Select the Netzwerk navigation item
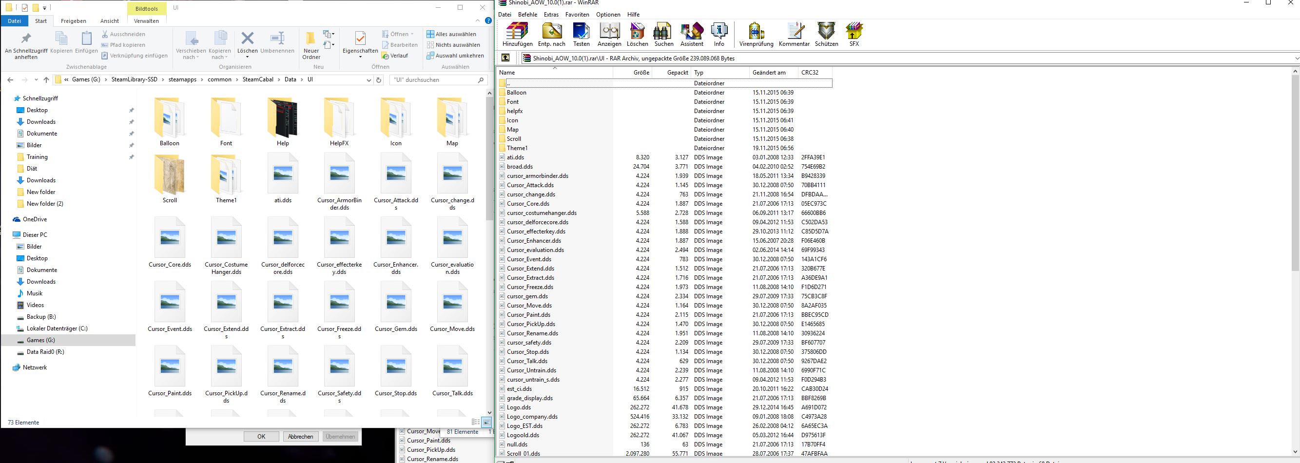This screenshot has height=463, width=1300. [34, 367]
